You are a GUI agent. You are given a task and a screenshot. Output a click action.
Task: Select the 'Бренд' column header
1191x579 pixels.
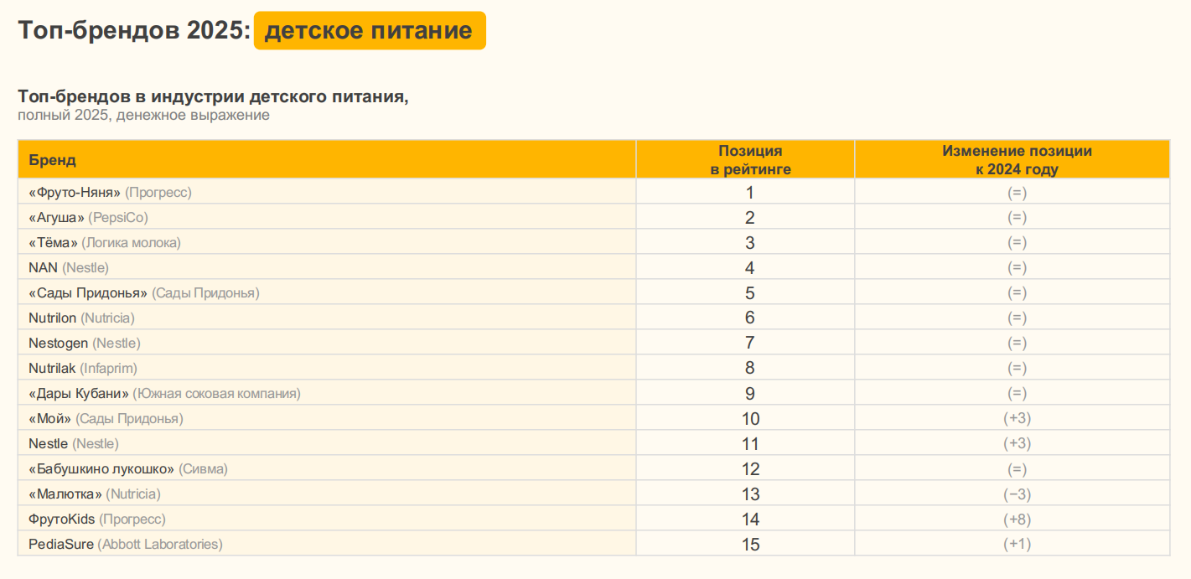(x=327, y=159)
